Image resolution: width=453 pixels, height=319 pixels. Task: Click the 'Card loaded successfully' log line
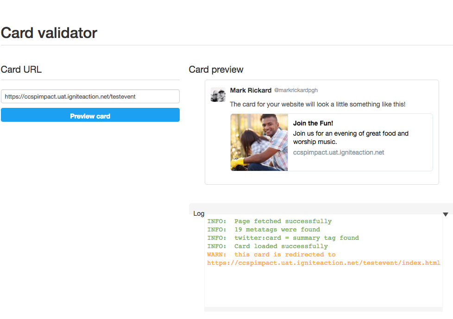[268, 246]
